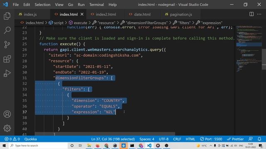Click Ln 37, Col 36 cursor position
Viewport: 266px width, 149px height.
pos(113,139)
